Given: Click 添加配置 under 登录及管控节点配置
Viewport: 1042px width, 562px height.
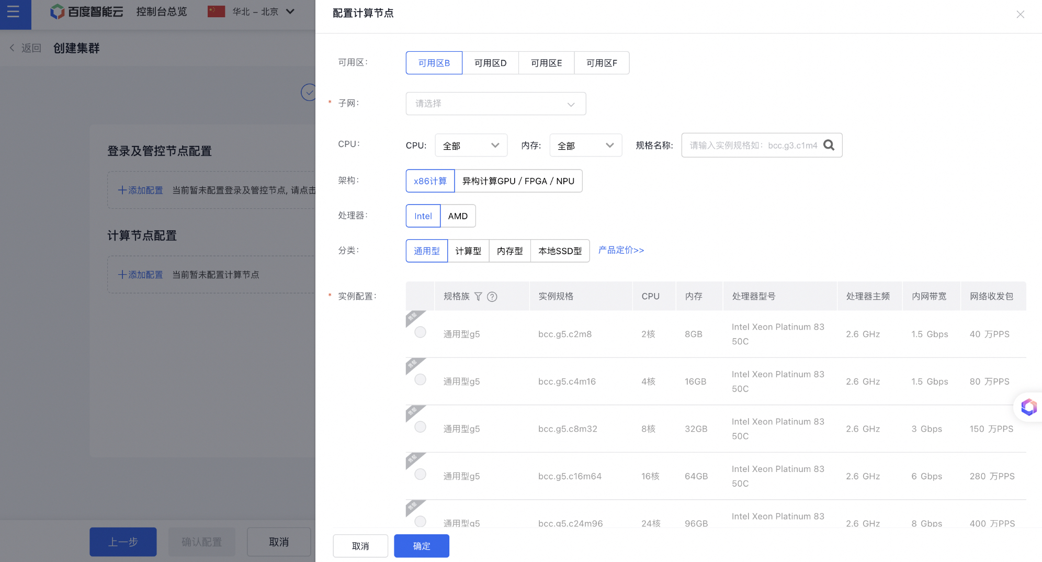Looking at the screenshot, I should [x=141, y=190].
